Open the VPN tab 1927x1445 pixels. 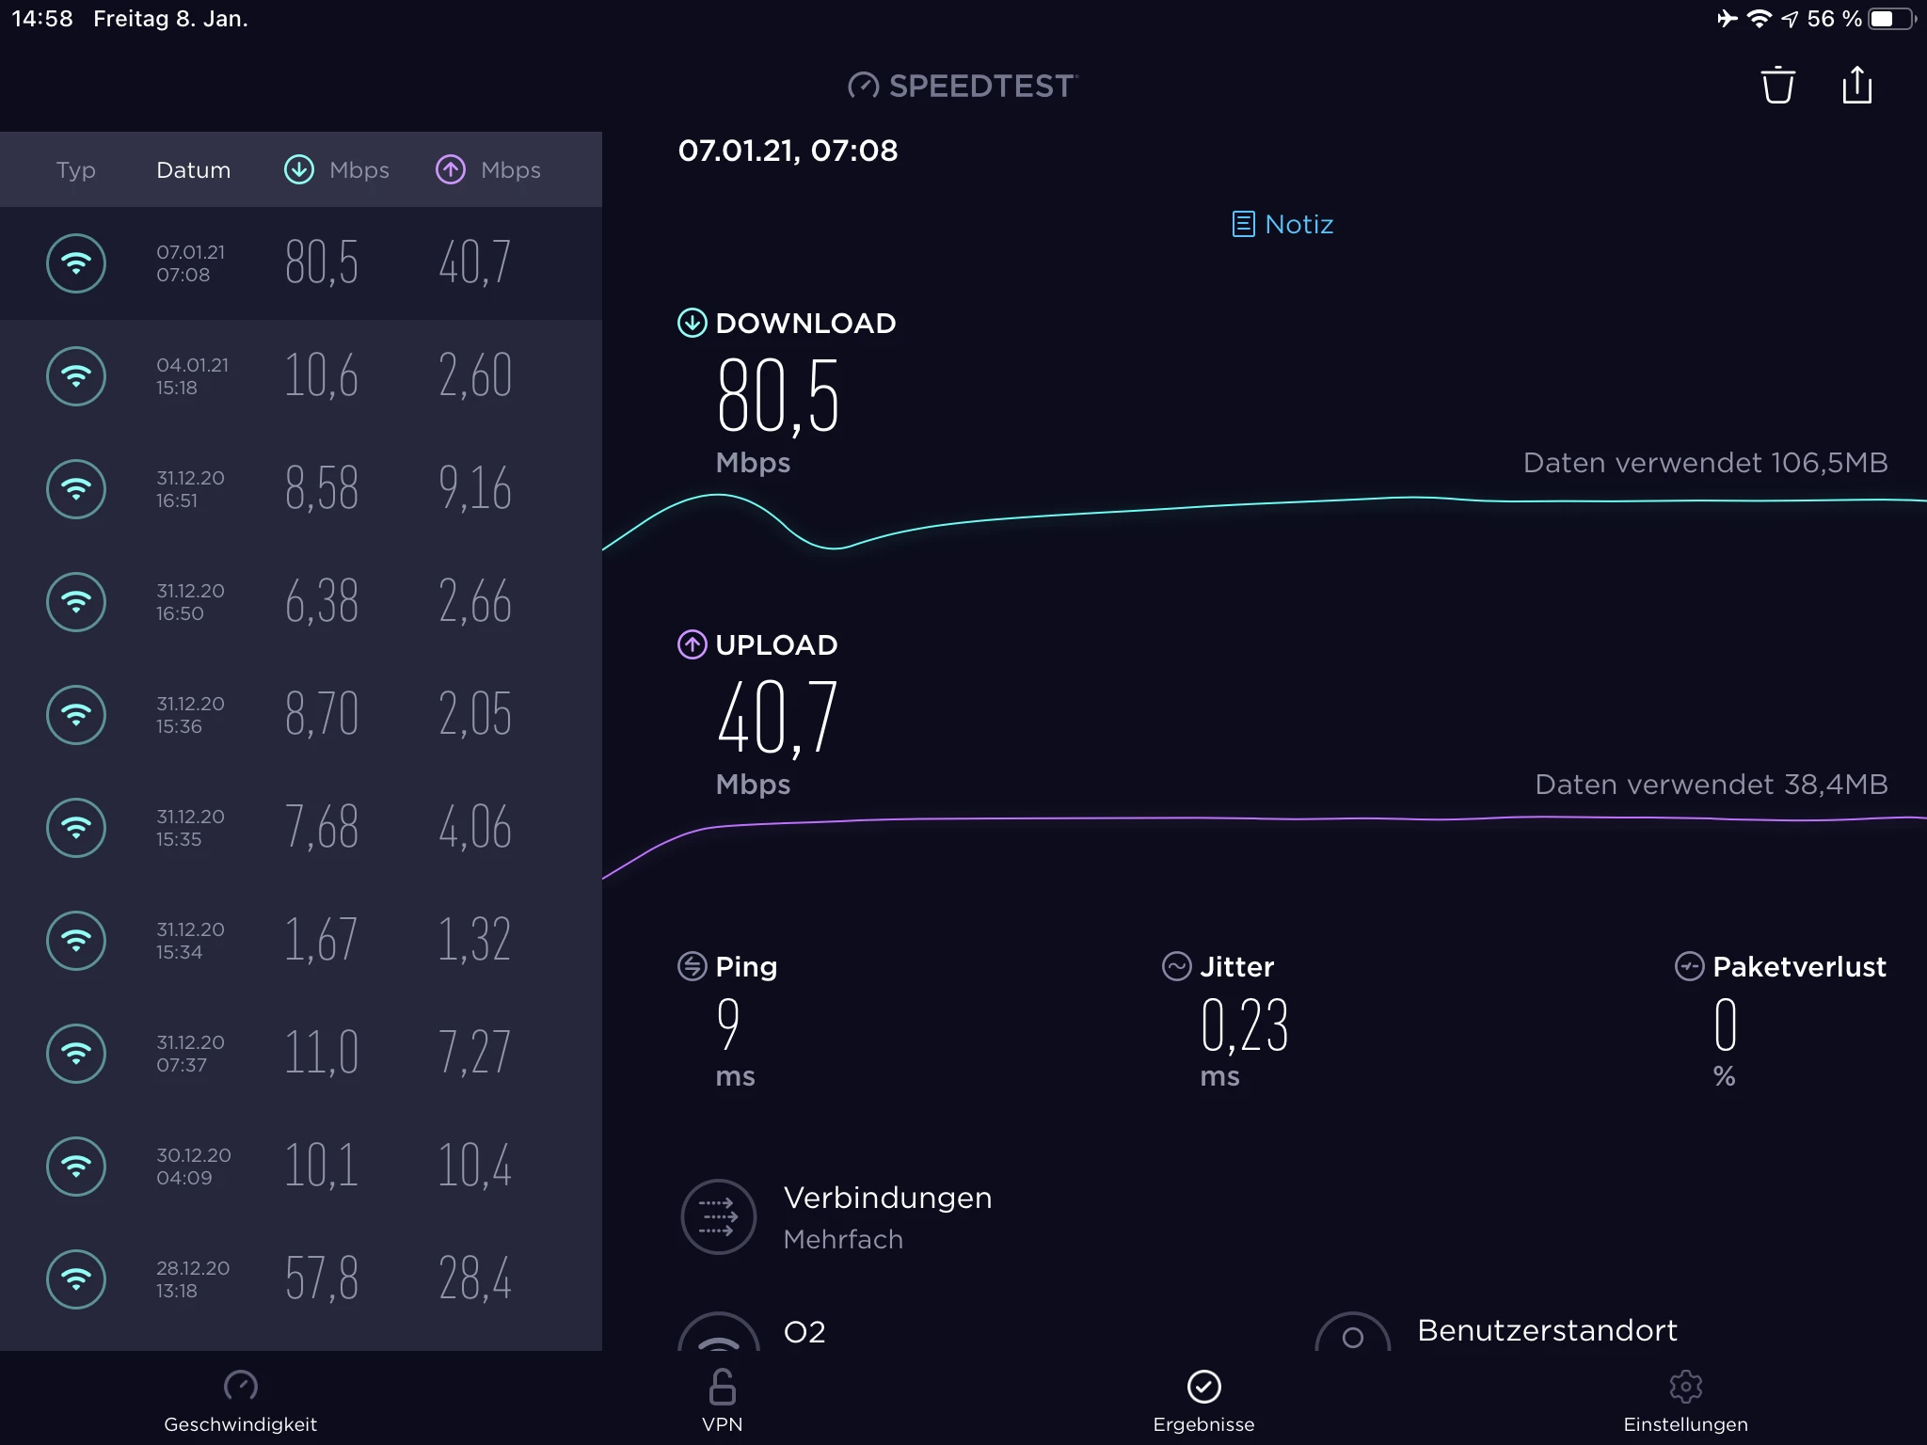coord(722,1400)
